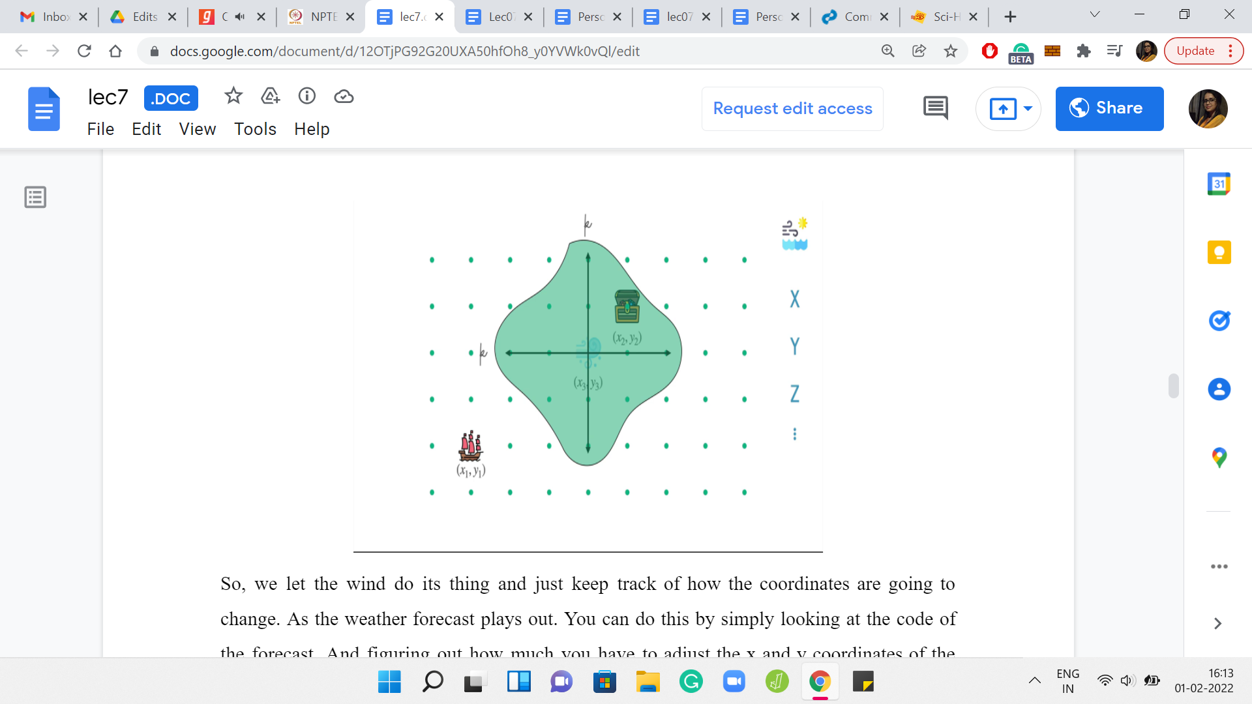Click Request edit access button
1252x704 pixels.
pyautogui.click(x=792, y=108)
